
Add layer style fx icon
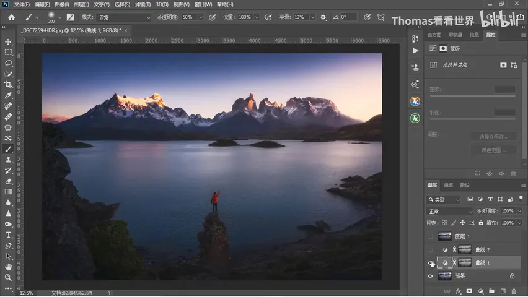pos(458,291)
